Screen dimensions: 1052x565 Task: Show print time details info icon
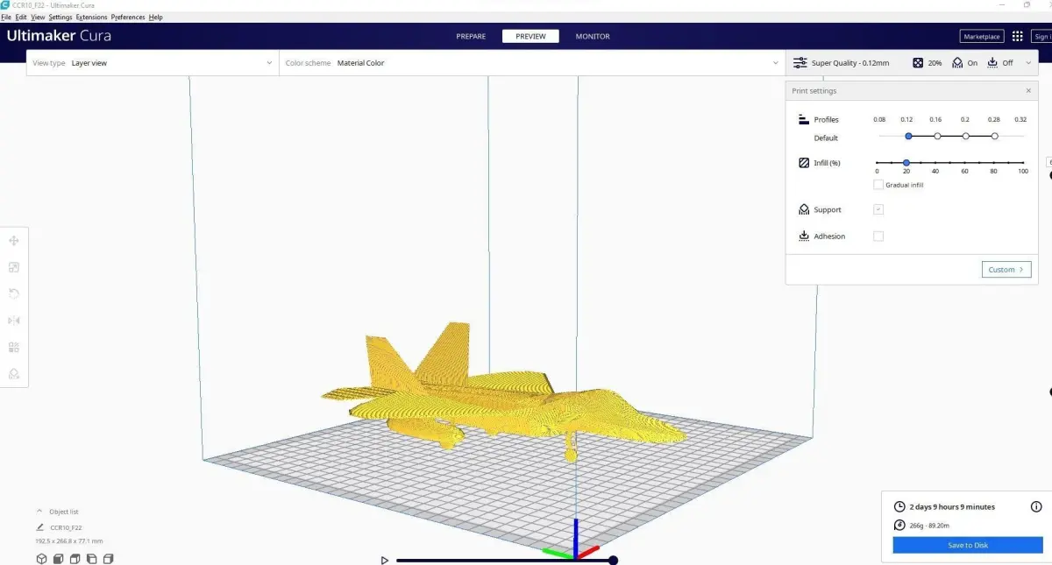click(1036, 506)
